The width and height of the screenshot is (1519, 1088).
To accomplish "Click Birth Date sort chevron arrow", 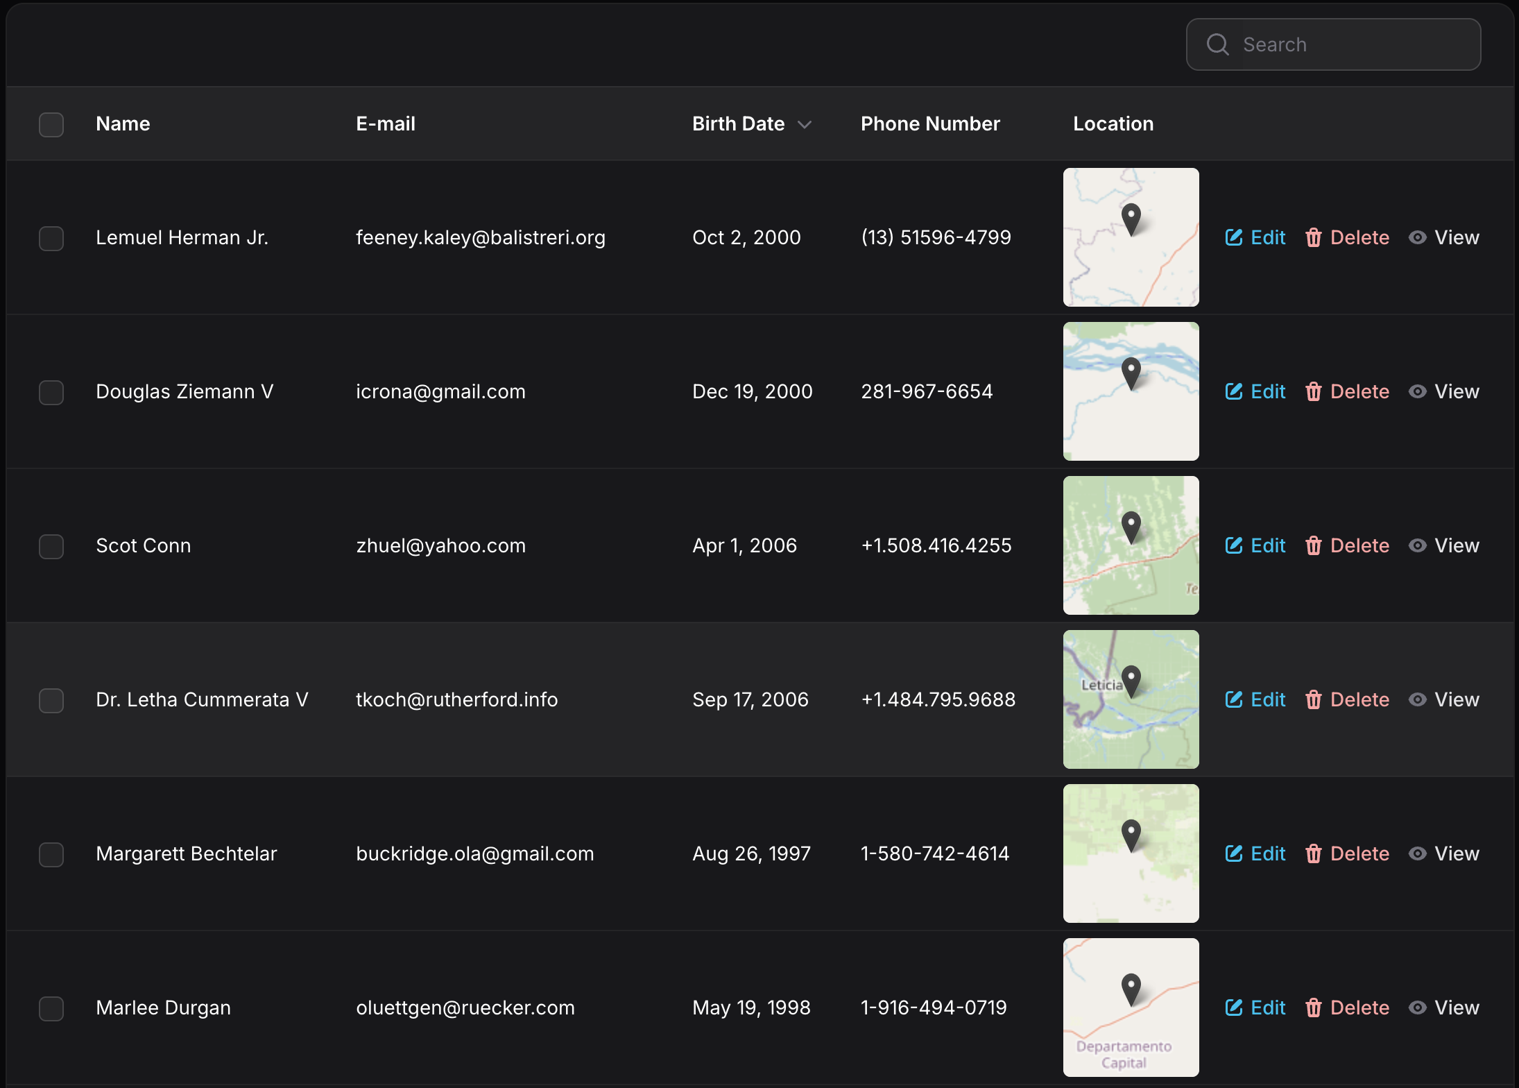I will [x=805, y=125].
